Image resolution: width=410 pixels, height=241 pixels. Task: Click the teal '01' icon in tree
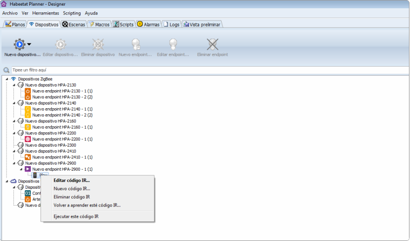(28, 193)
